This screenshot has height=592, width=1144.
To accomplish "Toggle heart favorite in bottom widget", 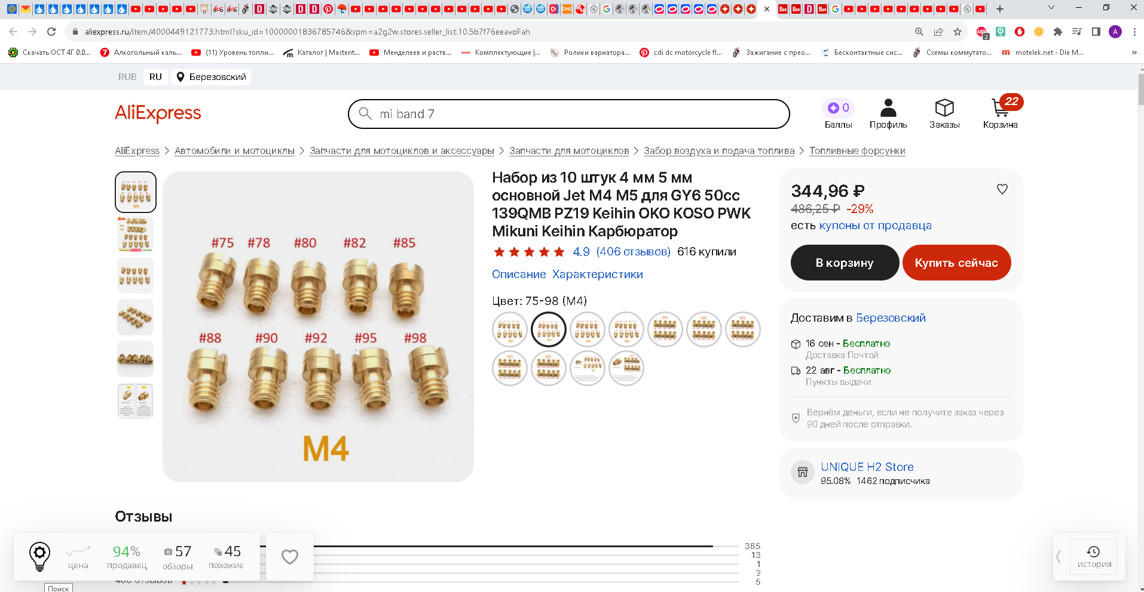I will [290, 557].
